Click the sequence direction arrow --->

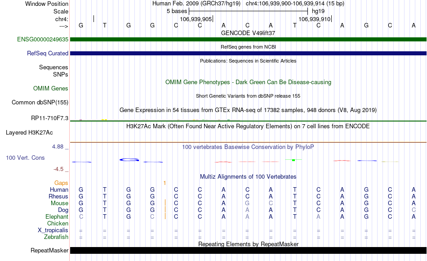[63, 26]
